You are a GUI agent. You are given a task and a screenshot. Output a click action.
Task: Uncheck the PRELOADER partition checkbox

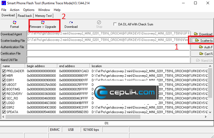coord(4,71)
